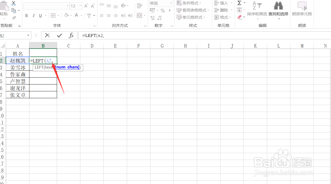Open the font size 12 dropdown
Screen dimensions: 331x184
80,6
